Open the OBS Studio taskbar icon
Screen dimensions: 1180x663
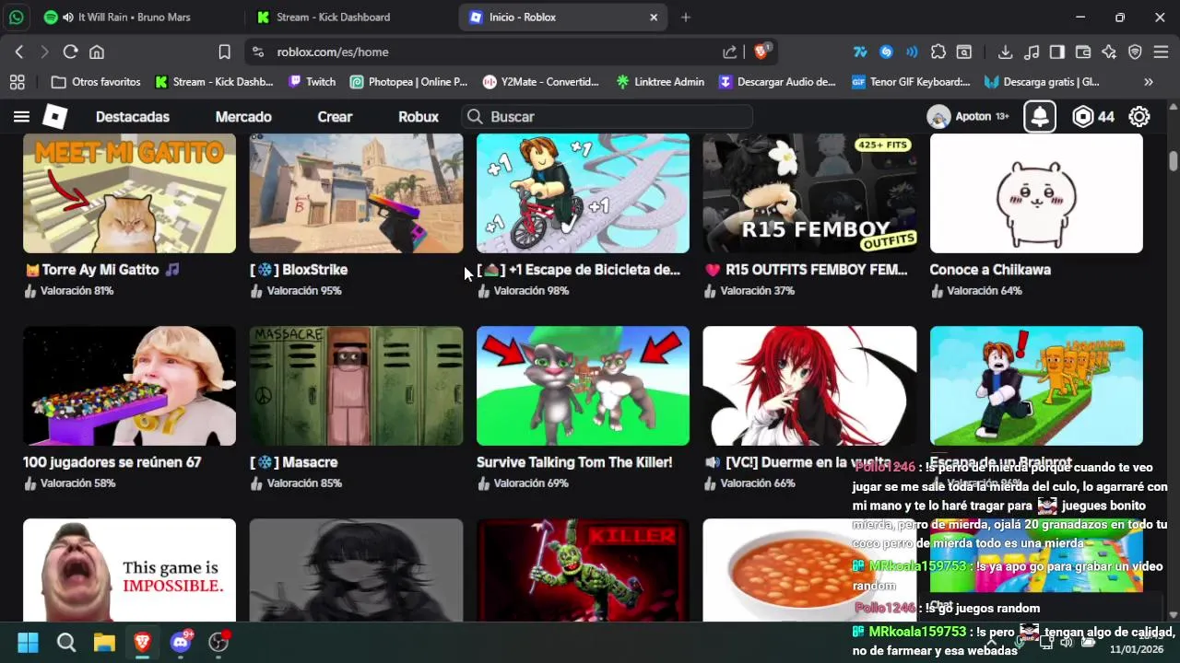coord(218,642)
